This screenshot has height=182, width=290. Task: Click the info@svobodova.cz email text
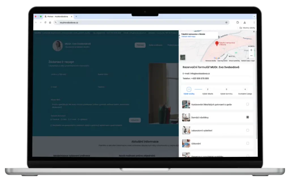pos(200,73)
